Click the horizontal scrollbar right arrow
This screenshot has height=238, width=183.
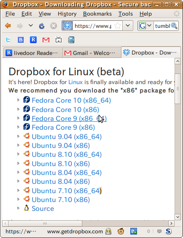(171, 223)
